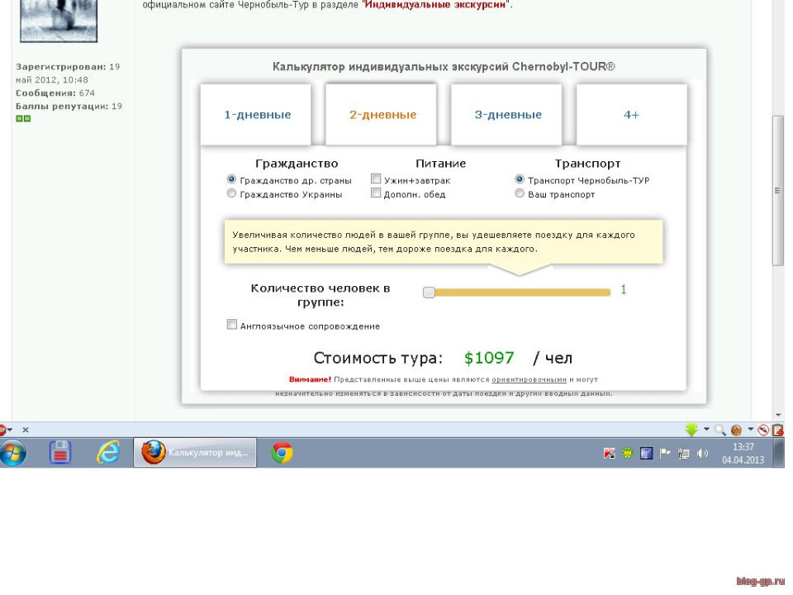Viewport: 793px width, 595px height.
Task: Open Kaspersky tray icon
Action: pos(609,454)
